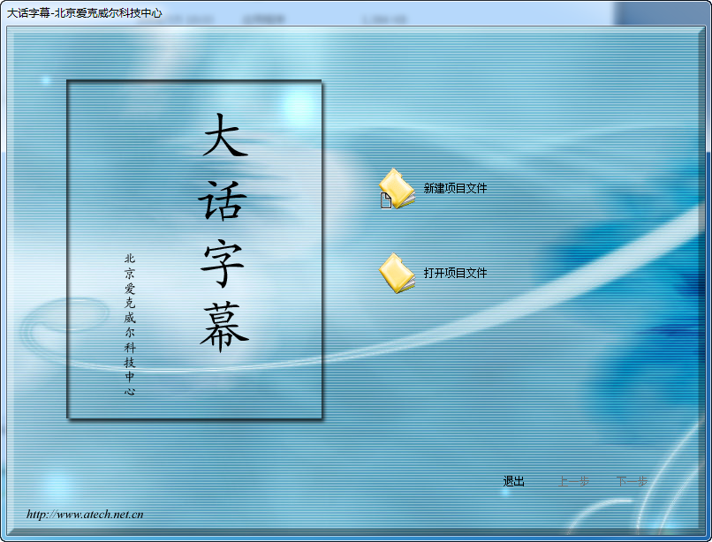Open a new project via its folder icon
712x542 pixels.
[397, 186]
